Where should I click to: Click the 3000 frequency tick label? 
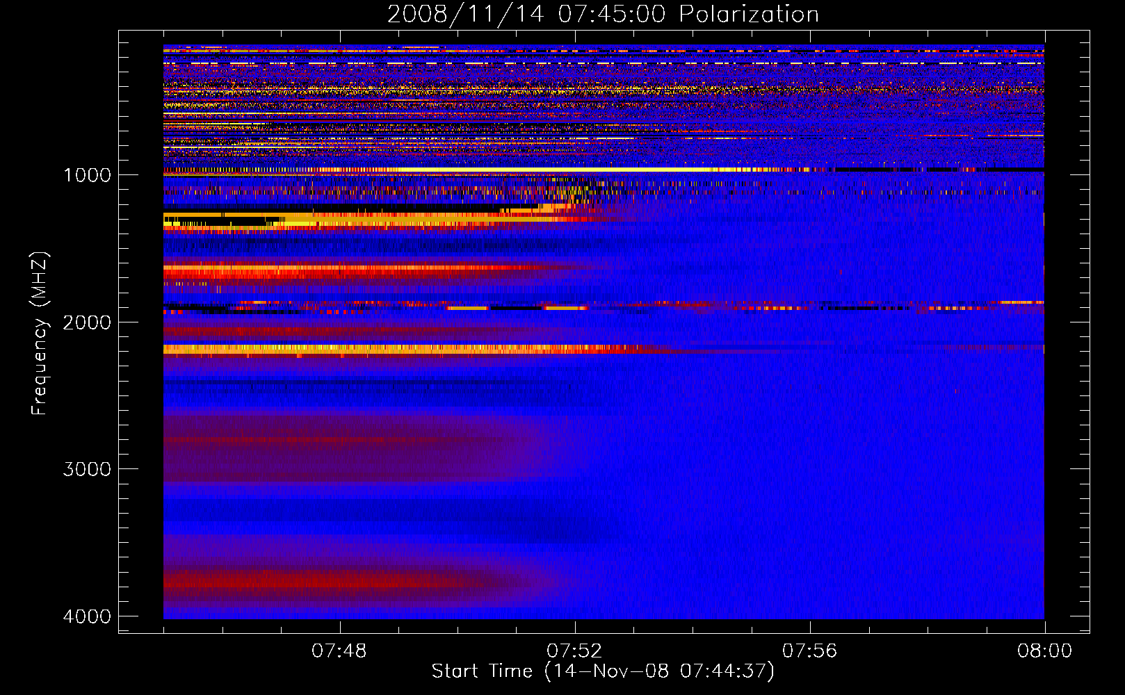pyautogui.click(x=87, y=469)
